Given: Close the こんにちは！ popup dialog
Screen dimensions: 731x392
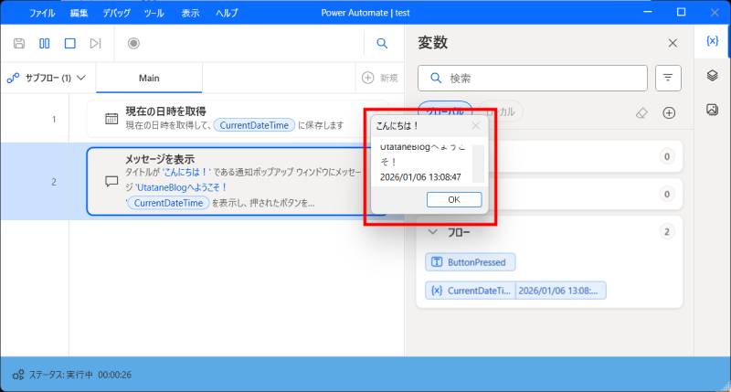Looking at the screenshot, I should click(475, 125).
